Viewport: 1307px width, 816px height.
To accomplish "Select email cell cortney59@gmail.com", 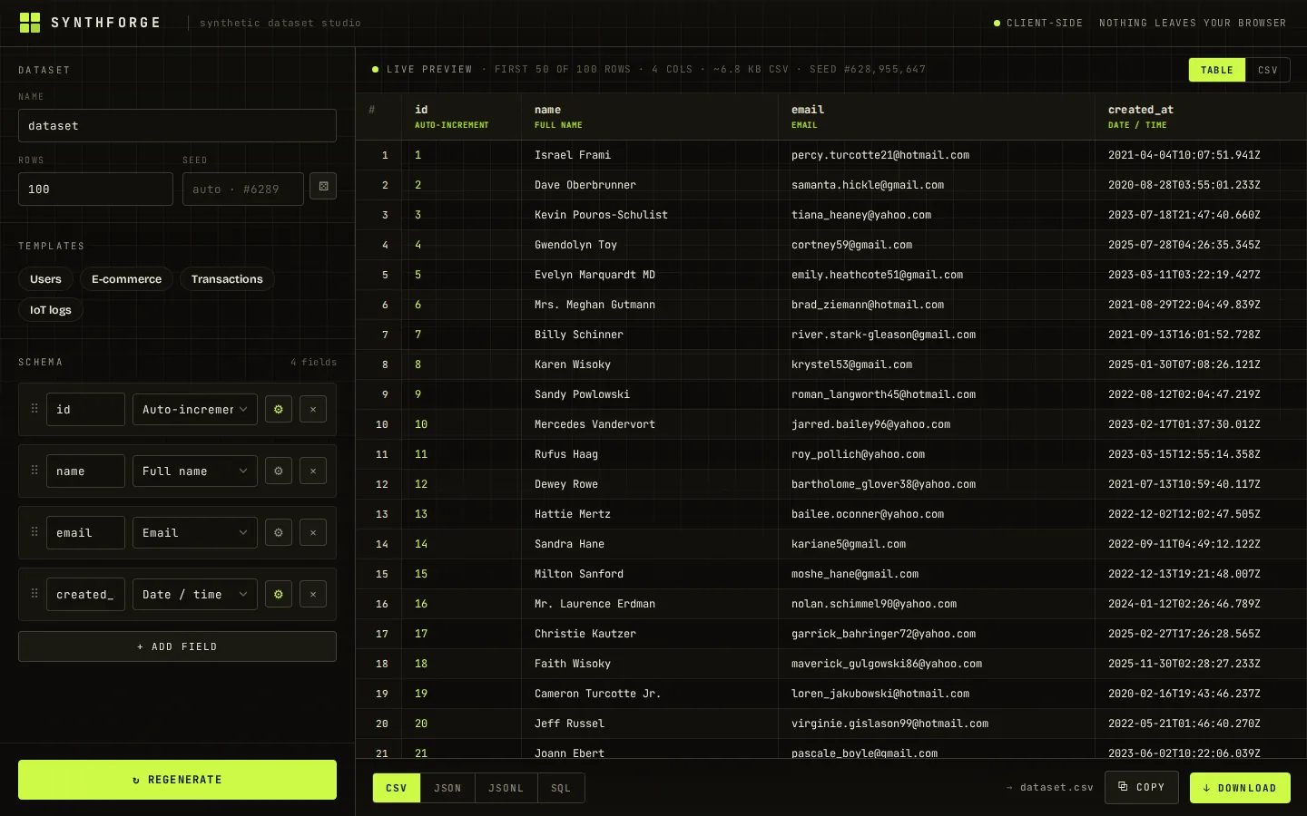I will click(936, 245).
